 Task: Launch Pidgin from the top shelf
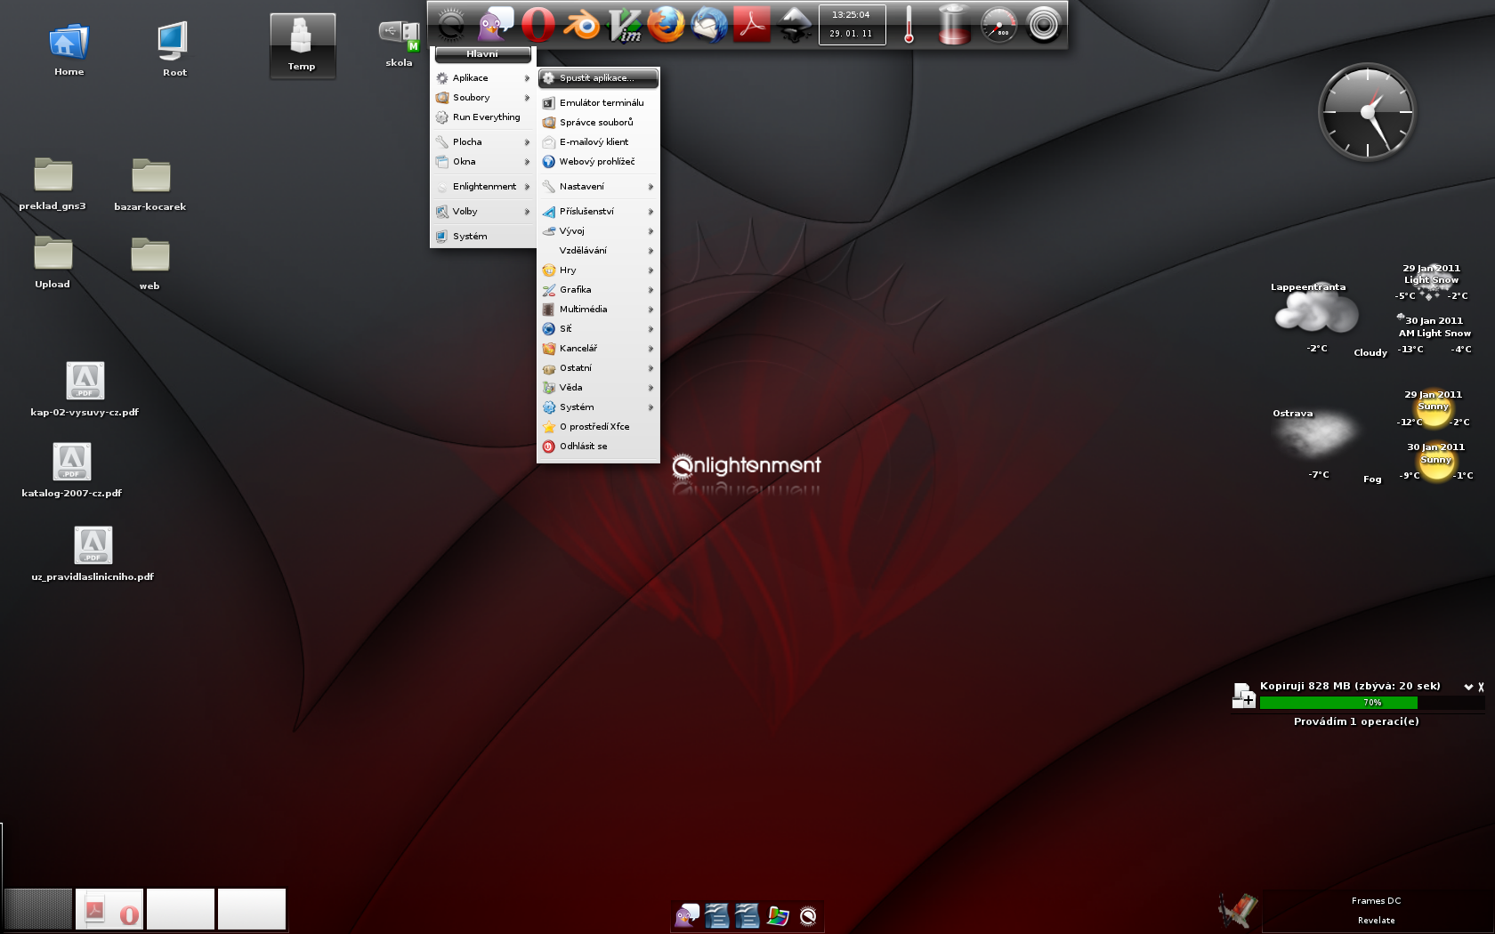(495, 24)
